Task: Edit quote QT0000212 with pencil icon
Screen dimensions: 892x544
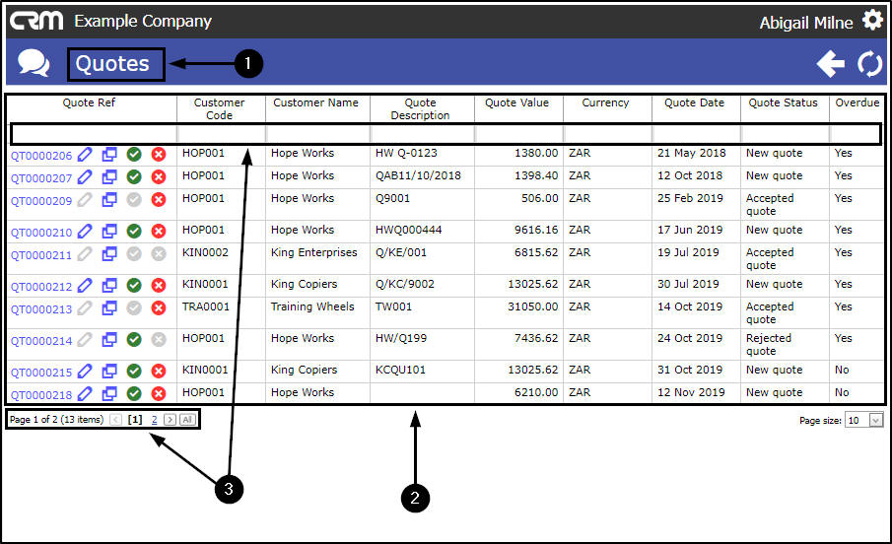Action: pyautogui.click(x=85, y=285)
